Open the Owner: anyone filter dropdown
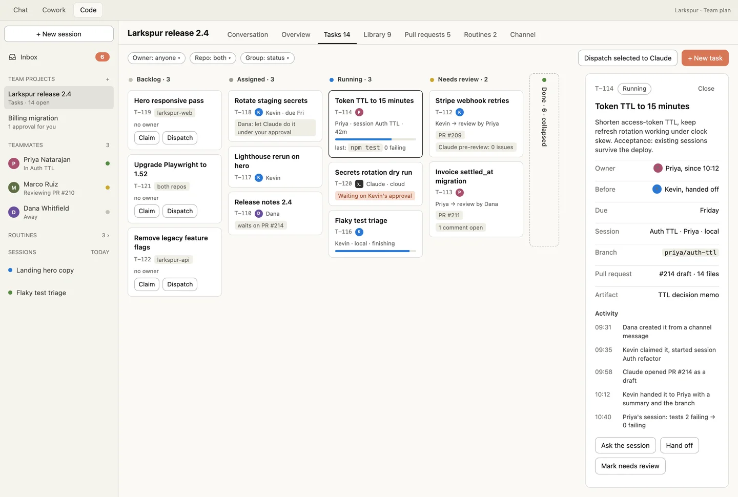This screenshot has height=497, width=738. point(156,58)
